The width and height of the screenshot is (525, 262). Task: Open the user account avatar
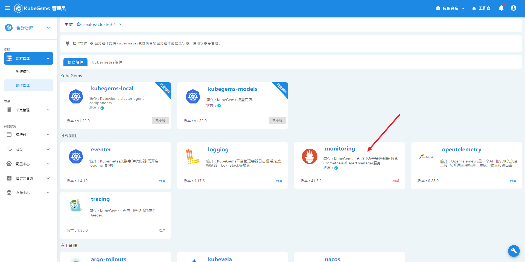[x=514, y=8]
